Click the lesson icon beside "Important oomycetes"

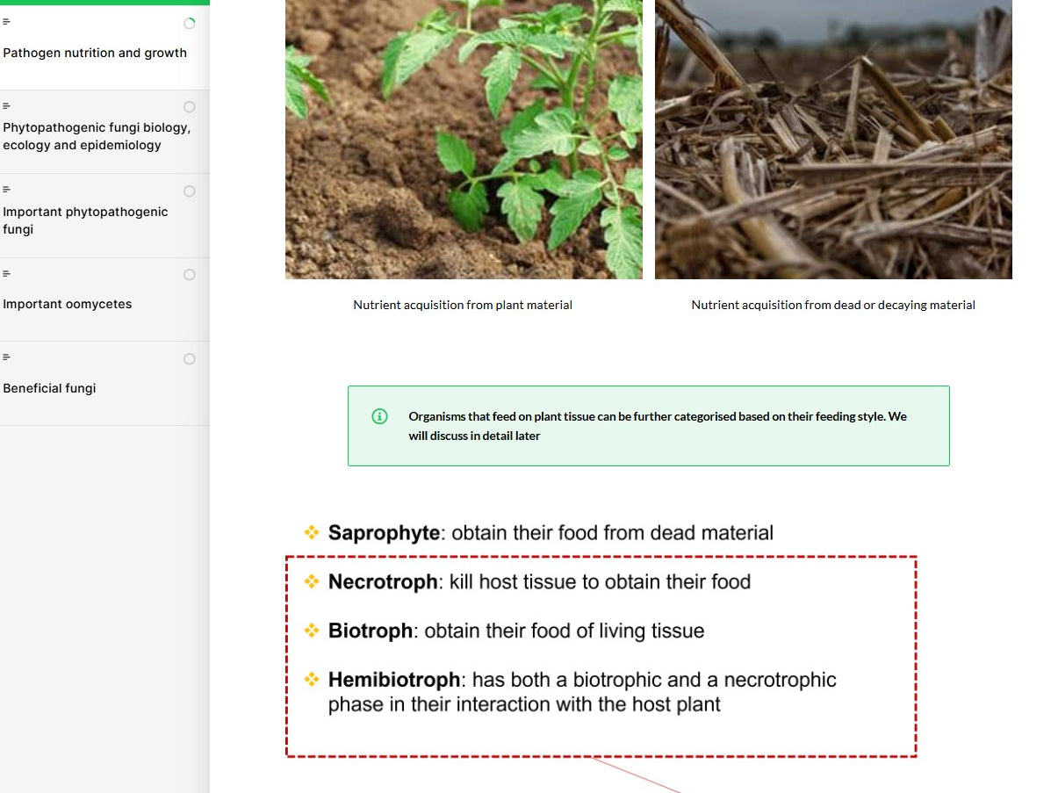(7, 275)
